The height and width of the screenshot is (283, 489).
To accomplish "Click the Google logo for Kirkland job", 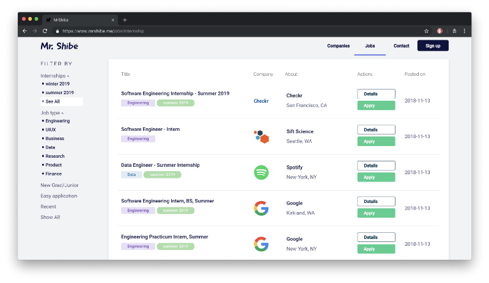I will (x=262, y=208).
